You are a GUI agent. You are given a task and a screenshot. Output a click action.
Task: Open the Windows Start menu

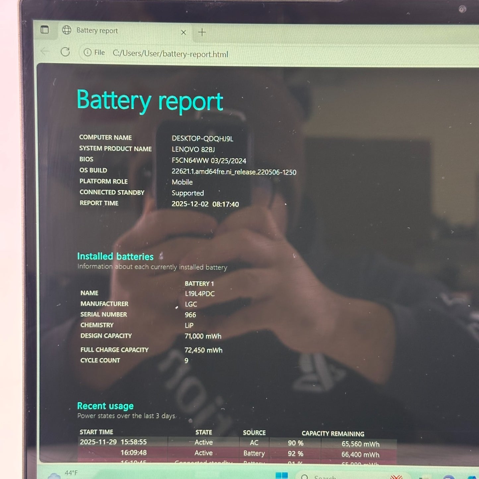(x=281, y=475)
